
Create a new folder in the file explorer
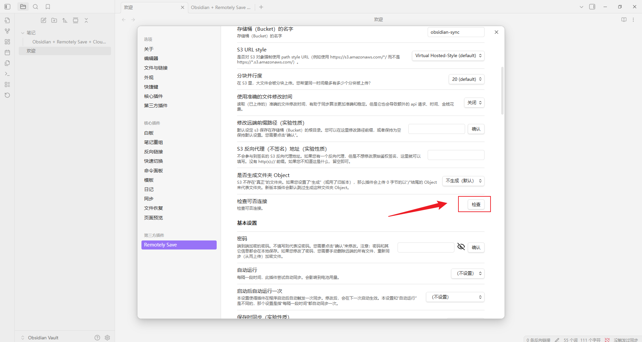[x=54, y=20]
